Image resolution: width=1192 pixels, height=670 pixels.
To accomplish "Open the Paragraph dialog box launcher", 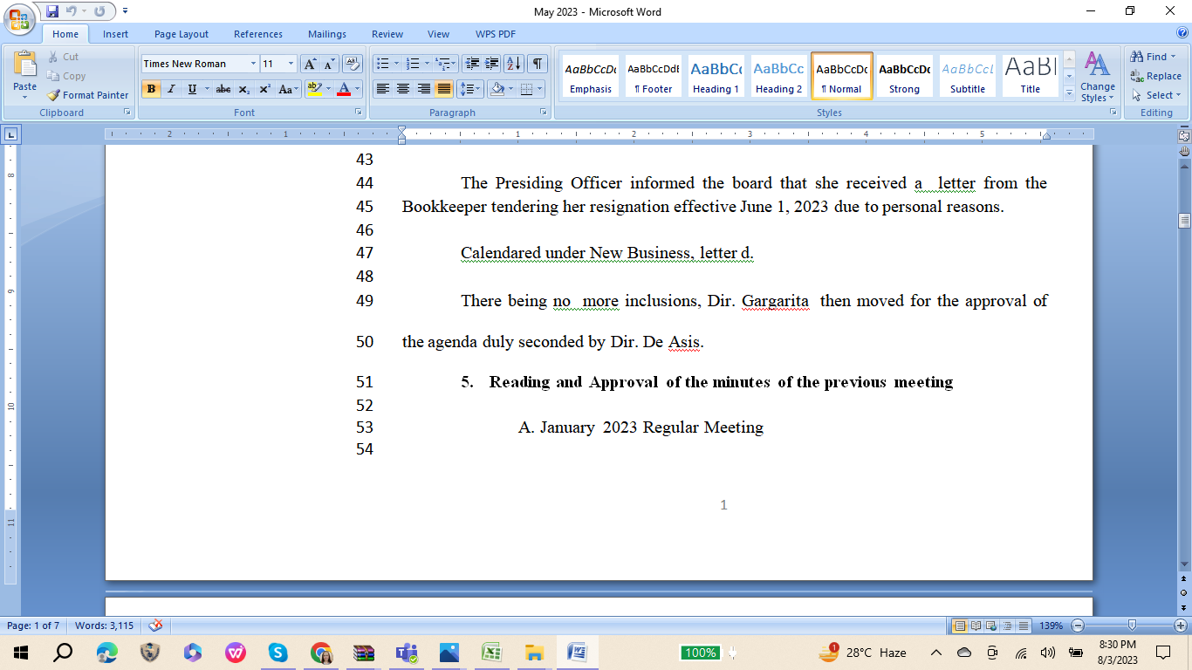I will tap(544, 113).
